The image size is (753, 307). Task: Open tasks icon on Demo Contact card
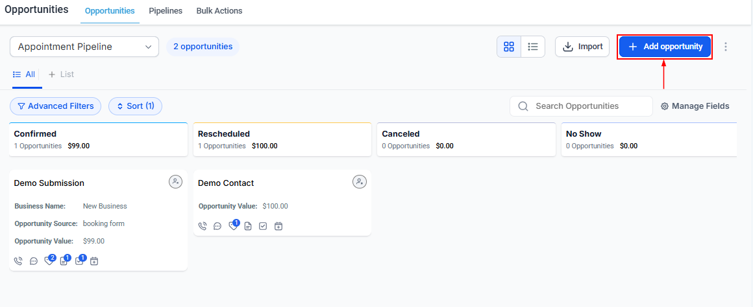tap(263, 226)
